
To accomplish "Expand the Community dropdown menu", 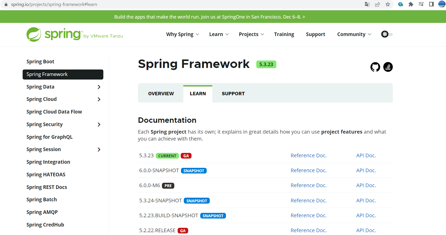I will coord(354,34).
